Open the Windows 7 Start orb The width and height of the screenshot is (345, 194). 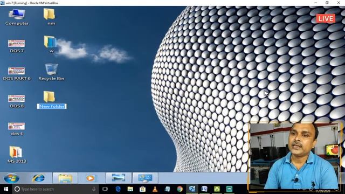(11, 178)
